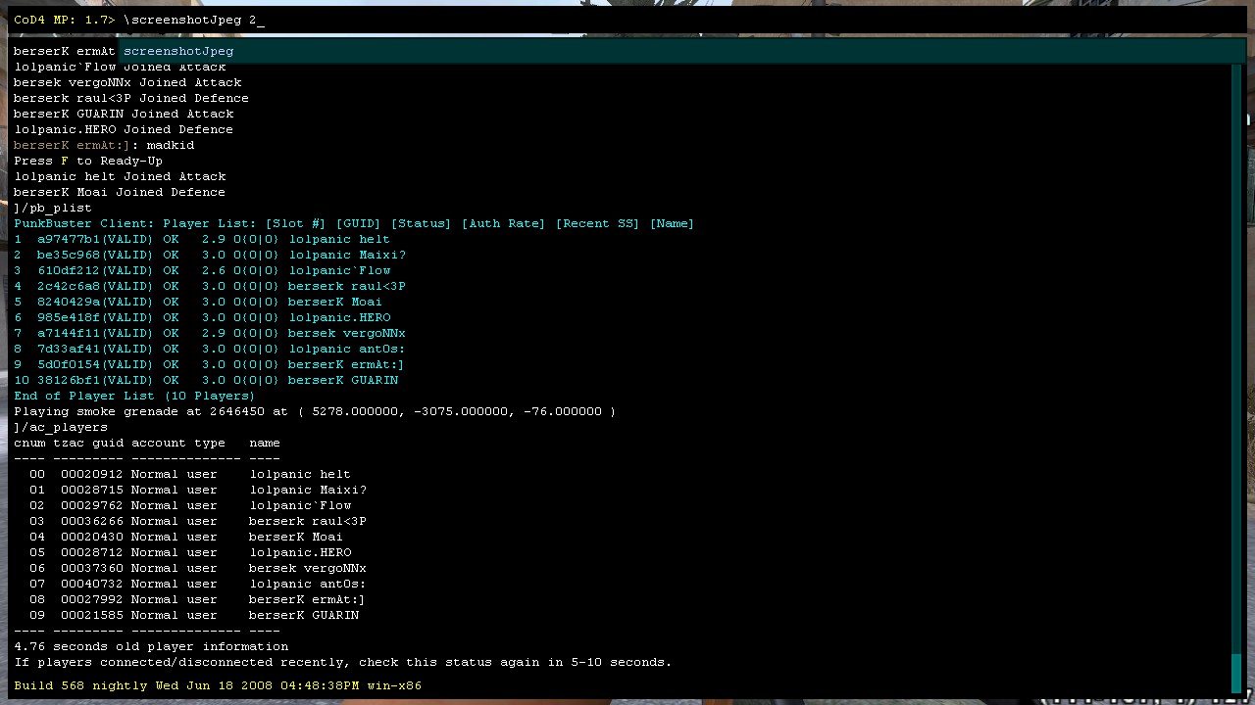Click the ac_players row with tzac guid 00037360

pos(198,568)
